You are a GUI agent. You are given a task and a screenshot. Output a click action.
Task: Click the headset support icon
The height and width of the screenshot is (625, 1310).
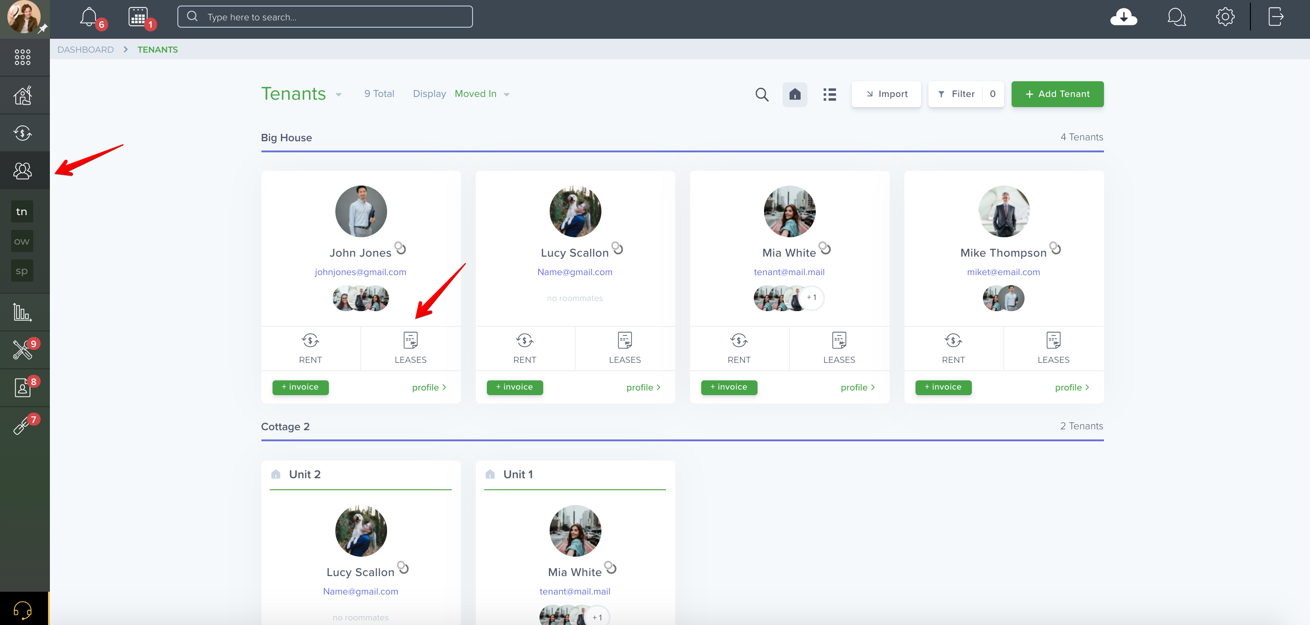(22, 609)
